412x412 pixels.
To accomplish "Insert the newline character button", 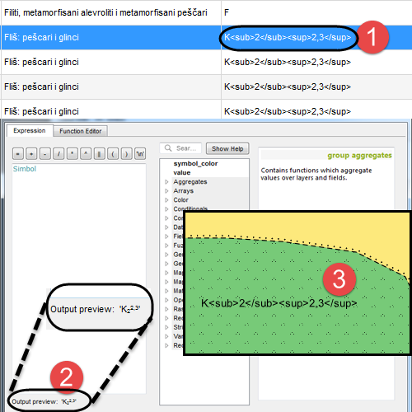I will (x=140, y=154).
